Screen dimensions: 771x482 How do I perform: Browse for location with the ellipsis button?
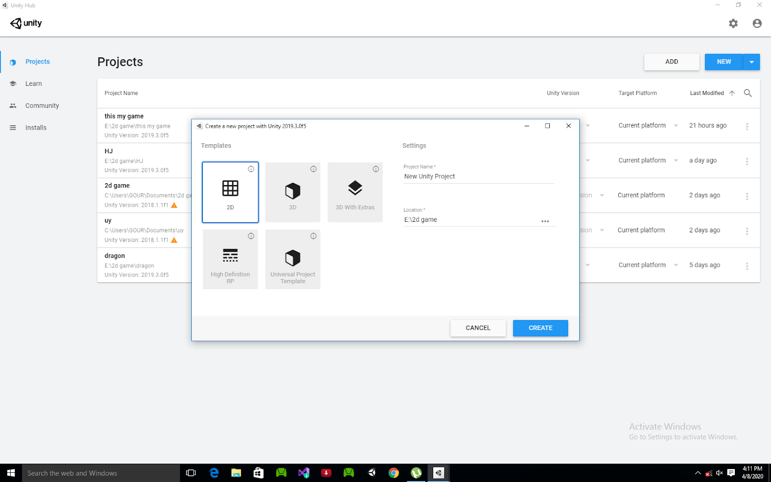[545, 221]
